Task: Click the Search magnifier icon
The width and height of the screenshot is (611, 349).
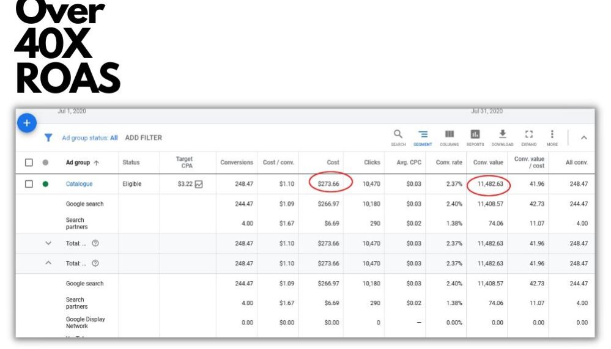Action: [398, 135]
